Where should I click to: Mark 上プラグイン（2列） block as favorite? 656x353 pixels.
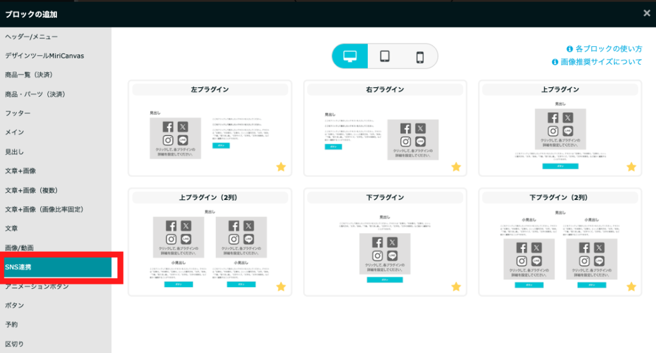tap(281, 286)
